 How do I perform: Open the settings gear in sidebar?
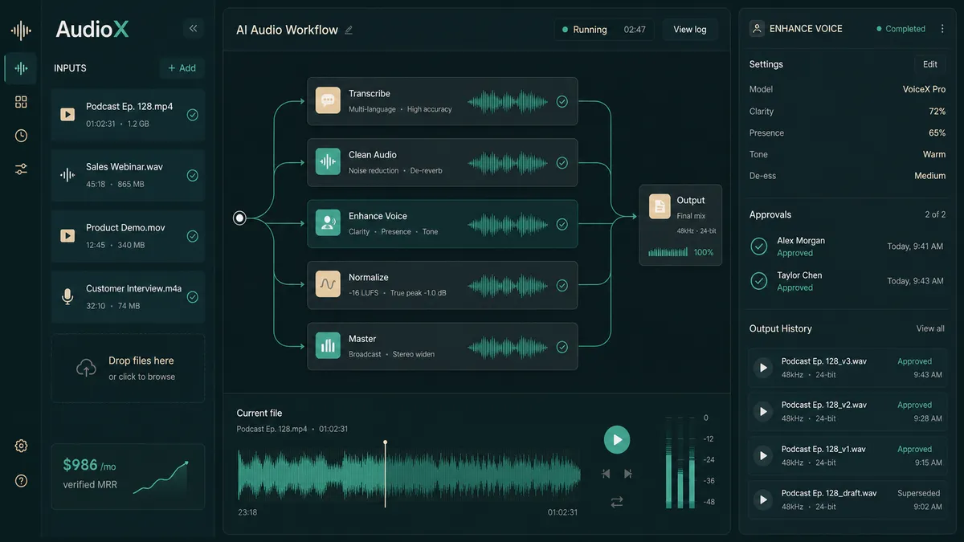pyautogui.click(x=21, y=446)
